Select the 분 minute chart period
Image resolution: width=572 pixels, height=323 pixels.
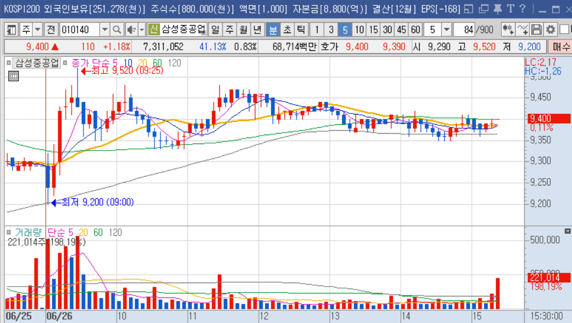click(x=273, y=30)
